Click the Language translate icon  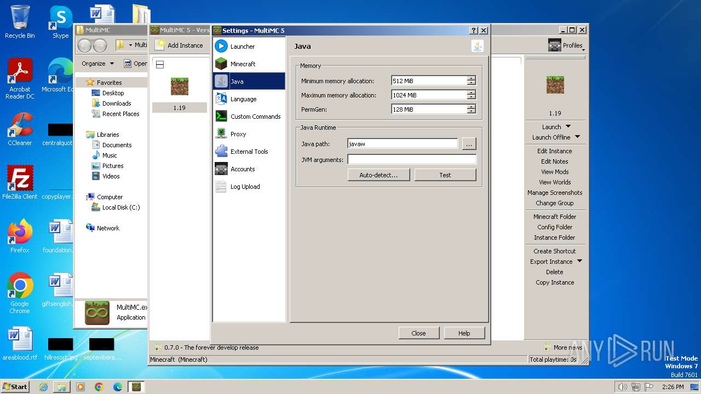coord(221,99)
